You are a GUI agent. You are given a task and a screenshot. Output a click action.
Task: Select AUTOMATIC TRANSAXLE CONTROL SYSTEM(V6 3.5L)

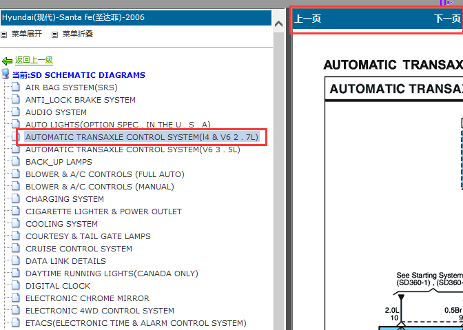click(133, 149)
